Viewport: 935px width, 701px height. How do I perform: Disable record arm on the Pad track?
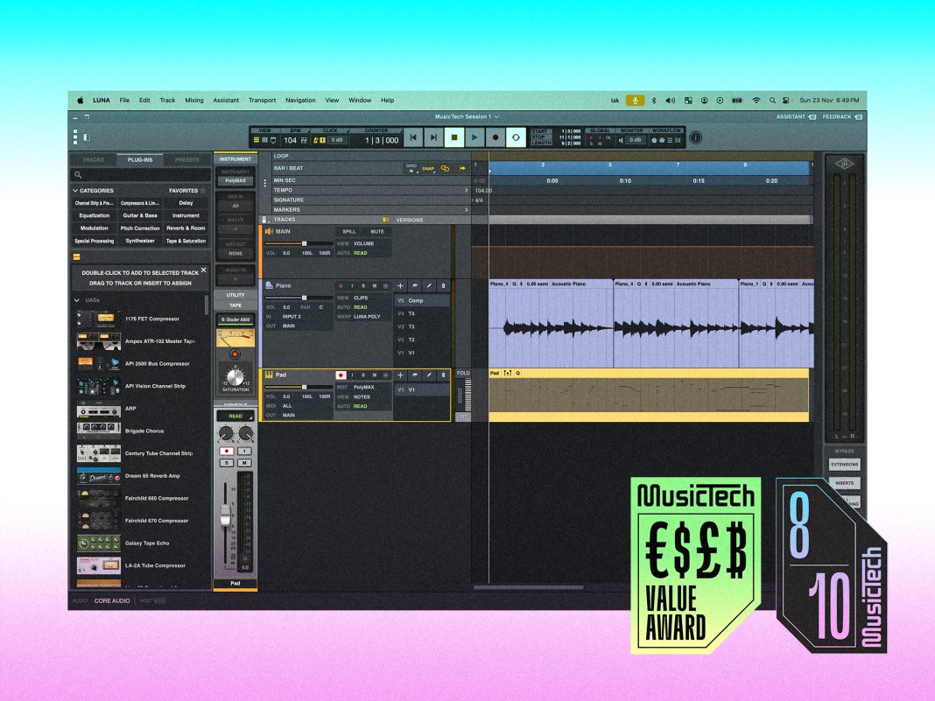(x=341, y=375)
